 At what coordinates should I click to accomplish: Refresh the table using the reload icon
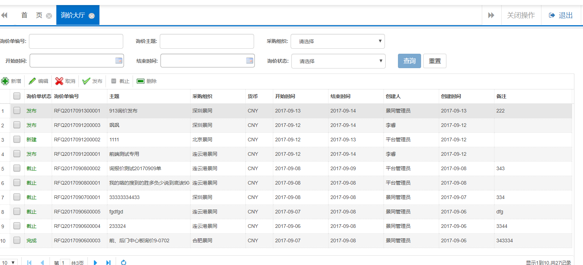124,262
